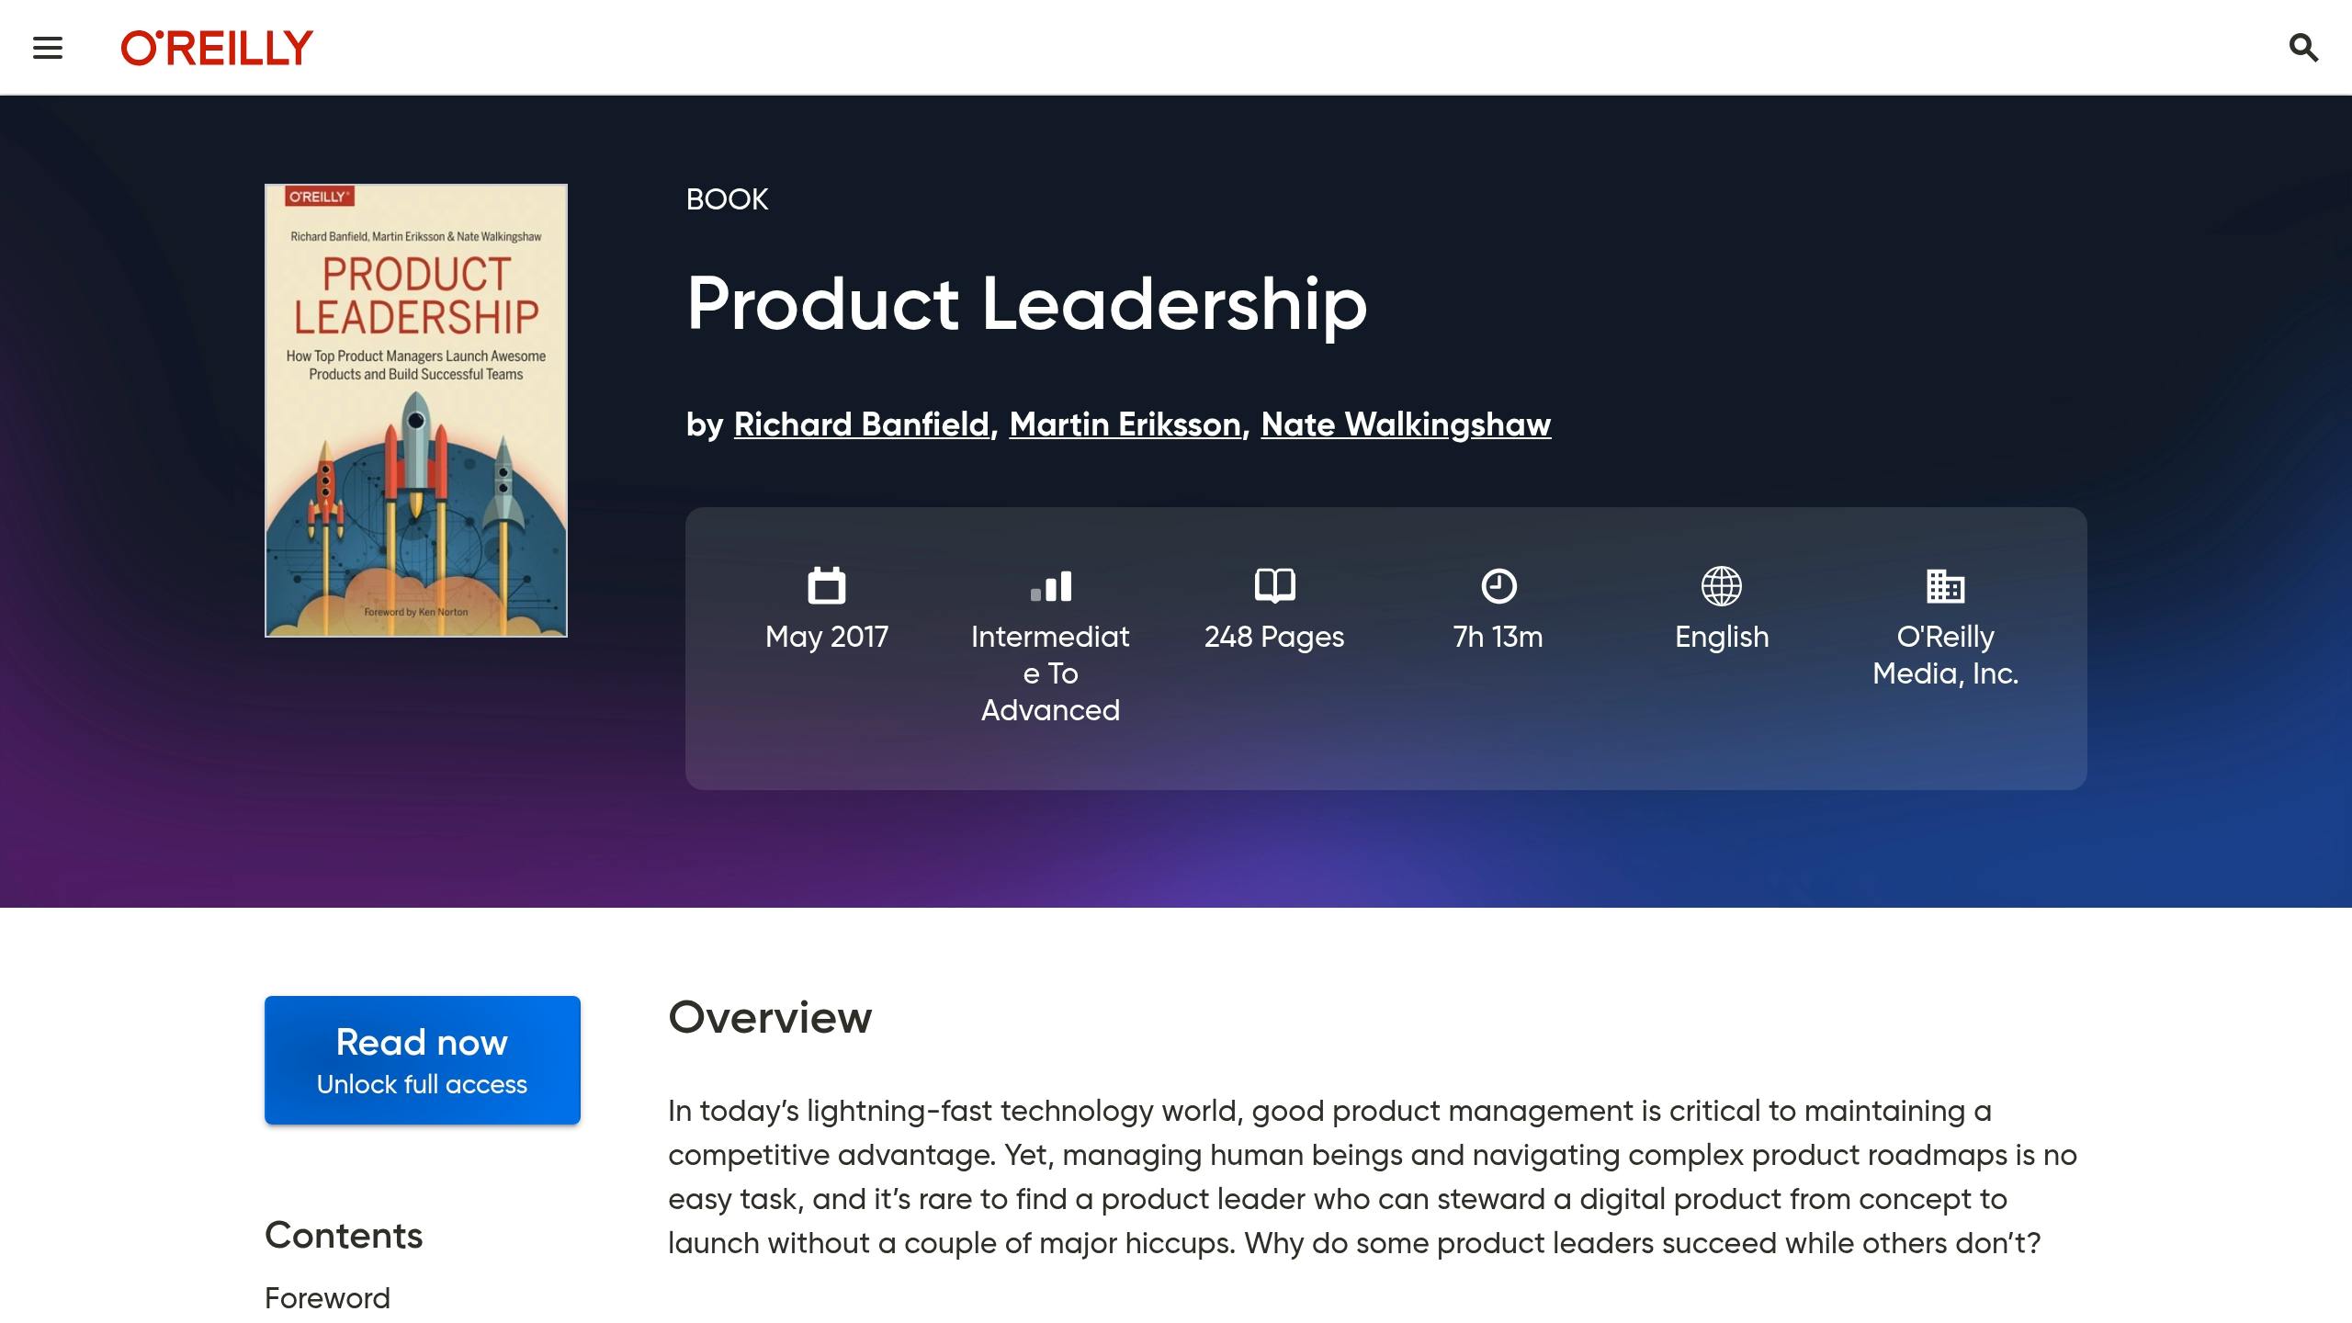Image resolution: width=2352 pixels, height=1323 pixels.
Task: Open author Nate Walkingshaw's page
Action: [1406, 424]
